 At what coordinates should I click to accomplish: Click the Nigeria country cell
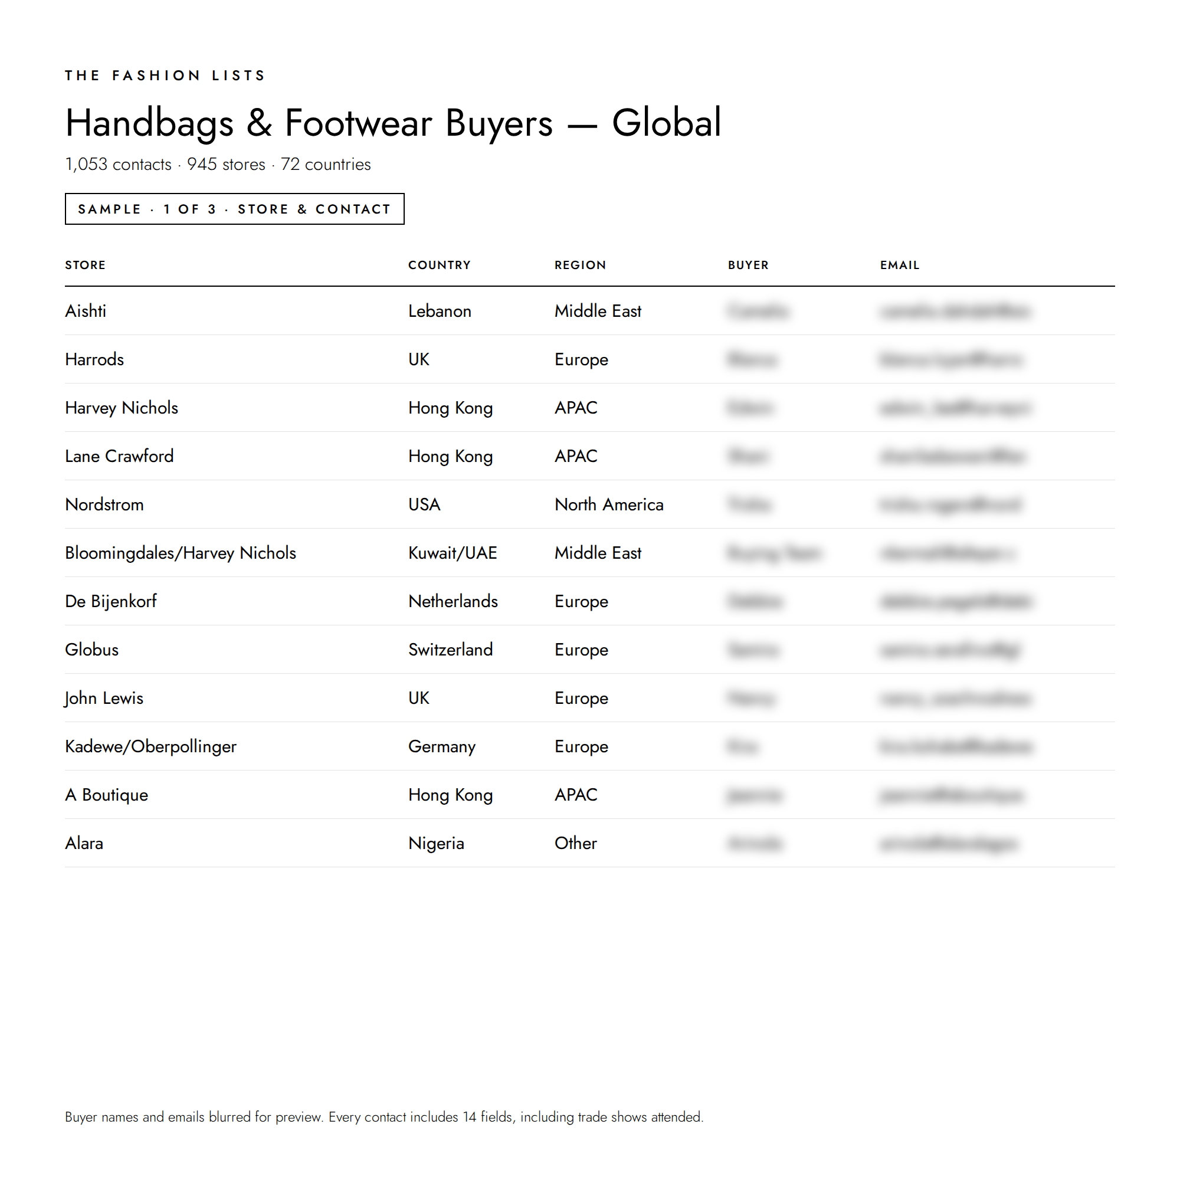tap(436, 843)
